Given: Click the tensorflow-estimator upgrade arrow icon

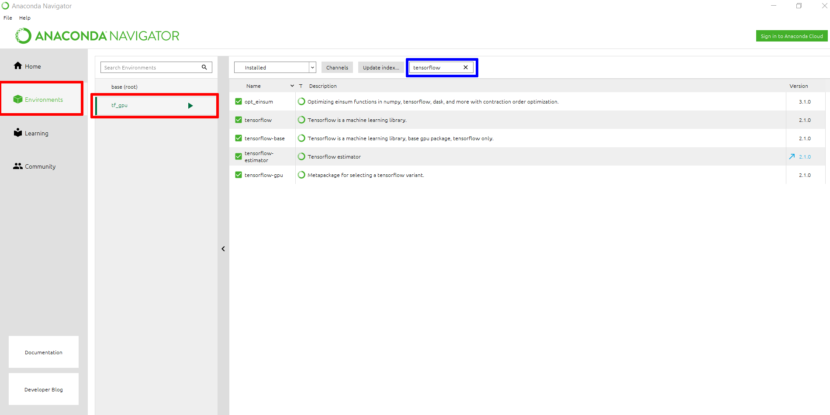Looking at the screenshot, I should [792, 156].
